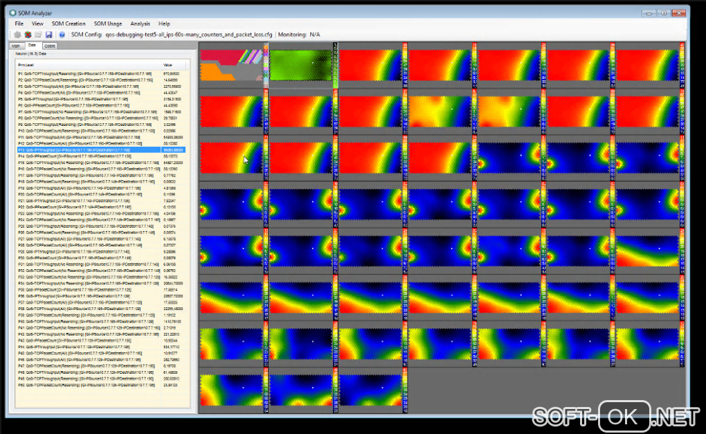This screenshot has width=706, height=434.
Task: Select row P6: QoS-IPPacketCount
Action: [101, 105]
